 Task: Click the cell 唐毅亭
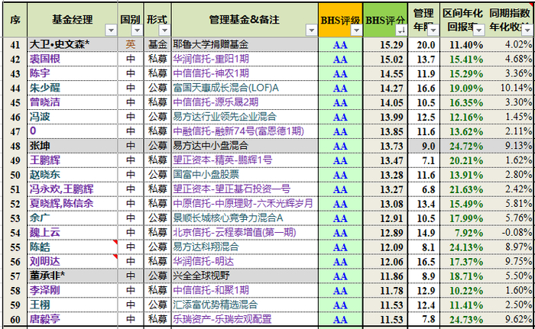73,319
